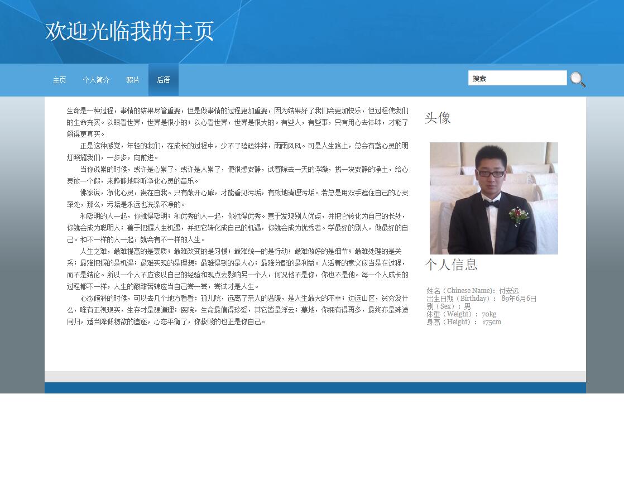Click the 出生日期 (Birthday) info line
This screenshot has height=485, width=624.
(481, 299)
